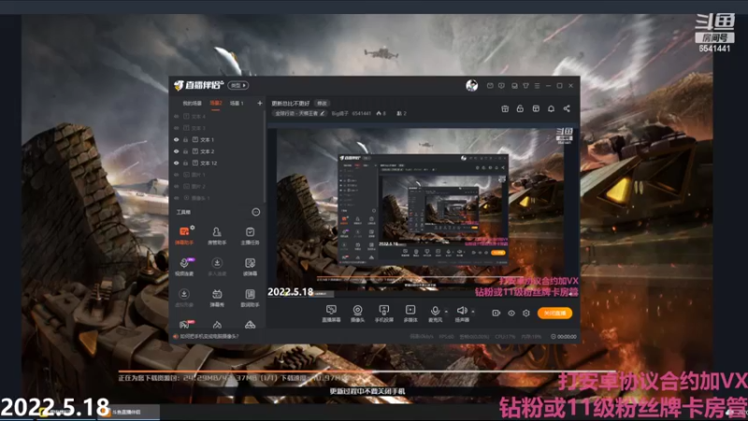Toggle visibility of the 文本 2 layer

coord(177,152)
